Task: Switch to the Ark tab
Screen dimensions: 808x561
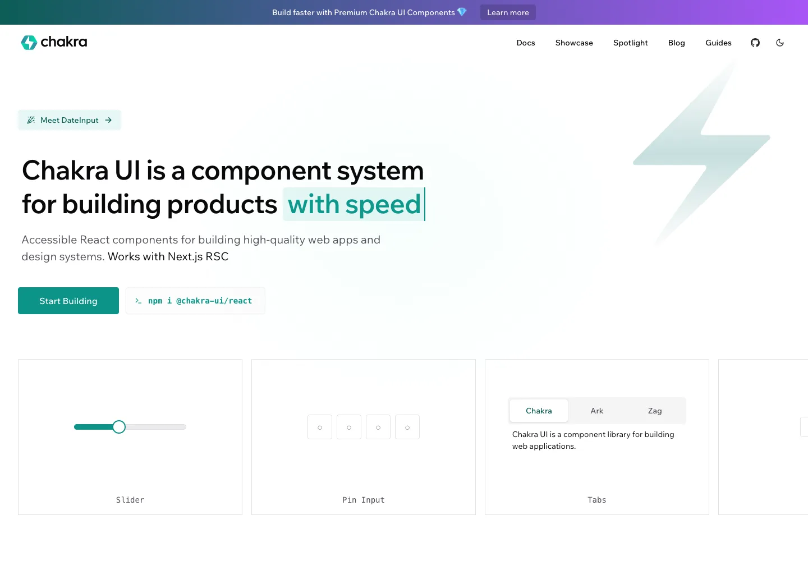Action: click(x=597, y=411)
